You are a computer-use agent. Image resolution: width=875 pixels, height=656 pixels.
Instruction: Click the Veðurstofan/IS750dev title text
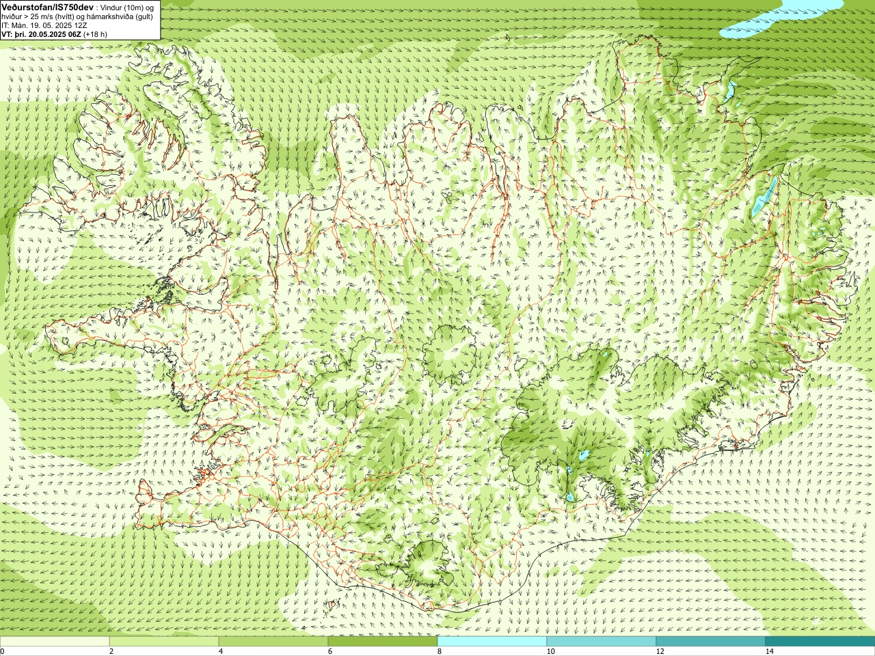coord(47,6)
